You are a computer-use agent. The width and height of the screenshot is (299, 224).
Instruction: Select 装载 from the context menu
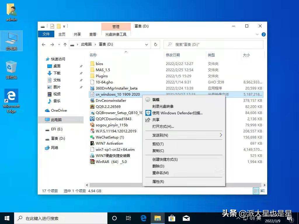click(x=155, y=99)
